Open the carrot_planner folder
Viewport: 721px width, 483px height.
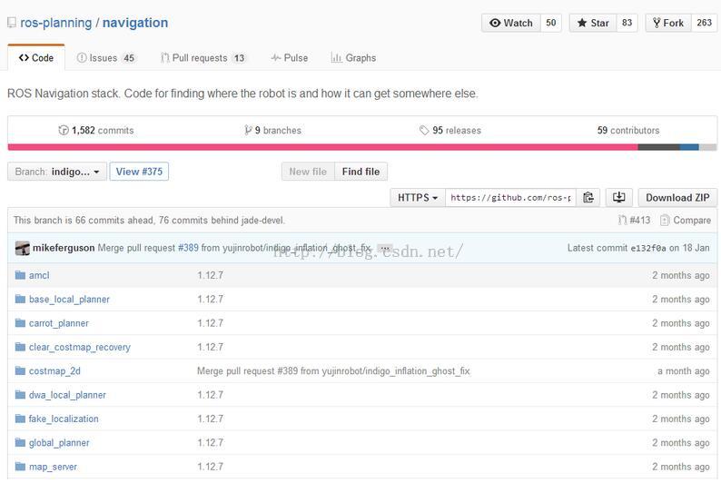pyautogui.click(x=58, y=323)
